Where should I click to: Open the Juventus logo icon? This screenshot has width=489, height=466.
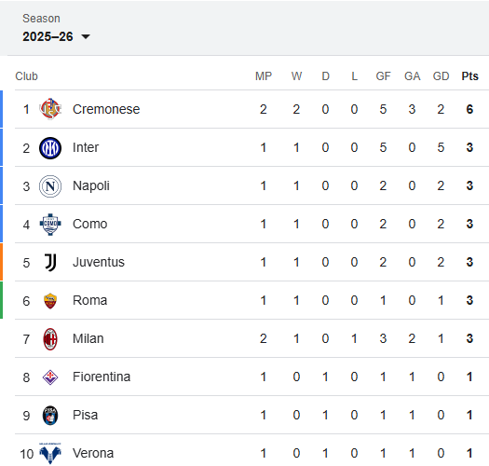(50, 262)
